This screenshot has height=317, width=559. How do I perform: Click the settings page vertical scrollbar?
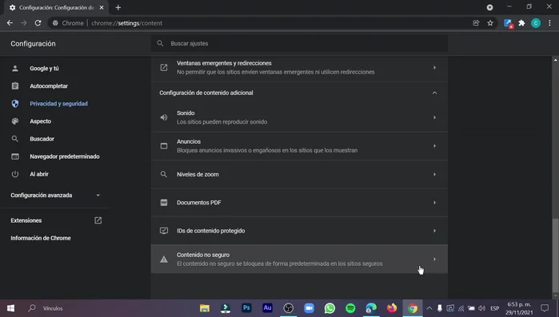[x=556, y=255]
